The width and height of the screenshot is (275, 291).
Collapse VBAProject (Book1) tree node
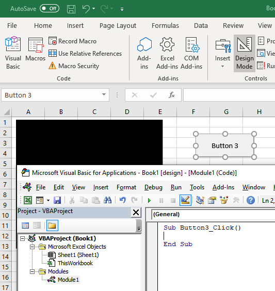pos(23,238)
